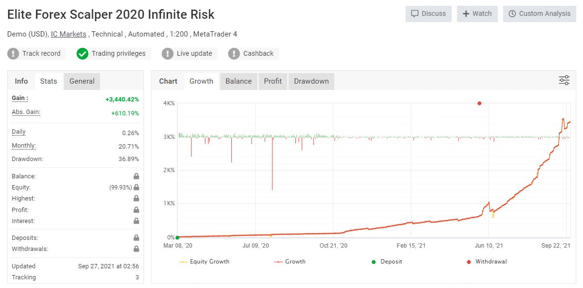Click the Deposits lock icon
Screen dimensions: 583x288
click(x=137, y=238)
